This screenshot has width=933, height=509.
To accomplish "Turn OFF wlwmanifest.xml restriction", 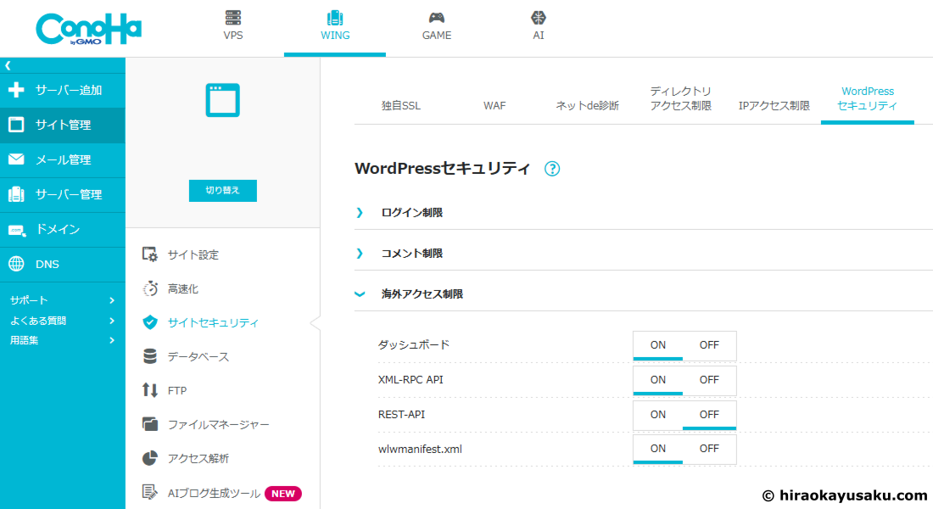I will 709,449.
